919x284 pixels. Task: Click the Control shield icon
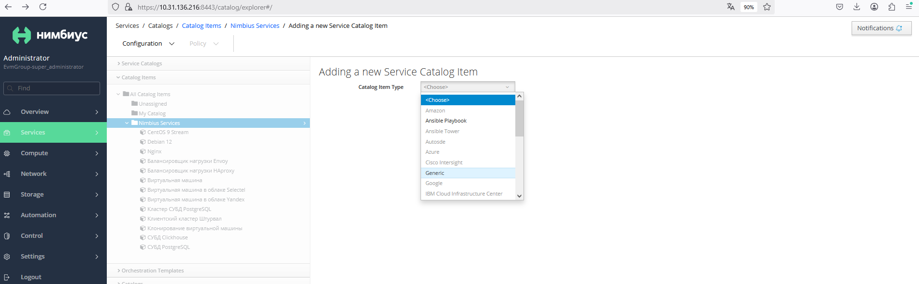[7, 236]
